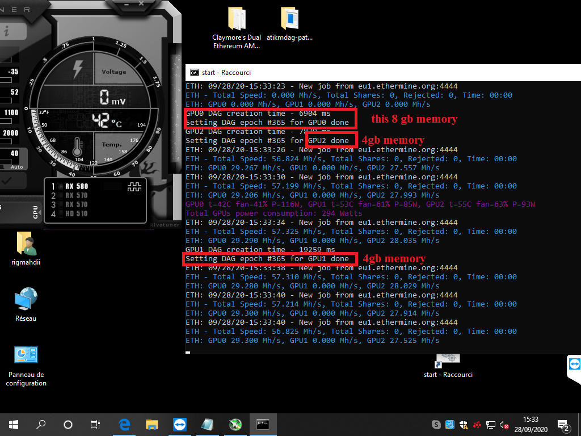This screenshot has height=436, width=581.
Task: Click line 'Setting DAG epoch #365 for GPU0 done'
Action: (x=267, y=123)
